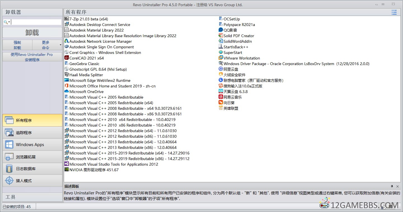The image size is (403, 212).
Task: Open the Windows Apps module
Action: click(32, 145)
